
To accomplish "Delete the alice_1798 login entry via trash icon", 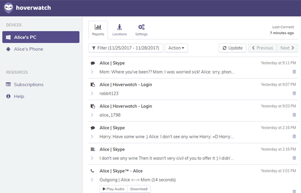I will coord(294,115).
